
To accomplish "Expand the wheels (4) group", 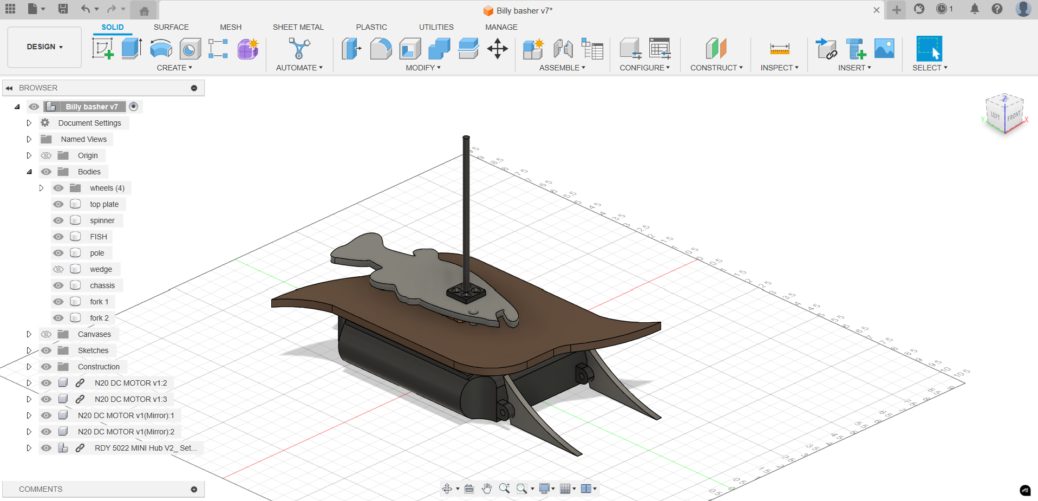I will (x=41, y=188).
